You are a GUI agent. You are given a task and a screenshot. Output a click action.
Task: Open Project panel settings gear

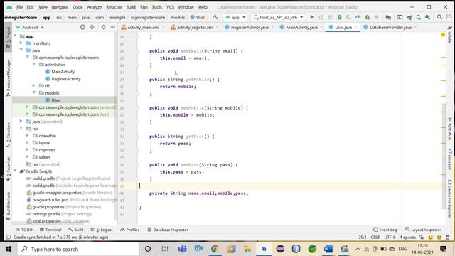coord(103,27)
